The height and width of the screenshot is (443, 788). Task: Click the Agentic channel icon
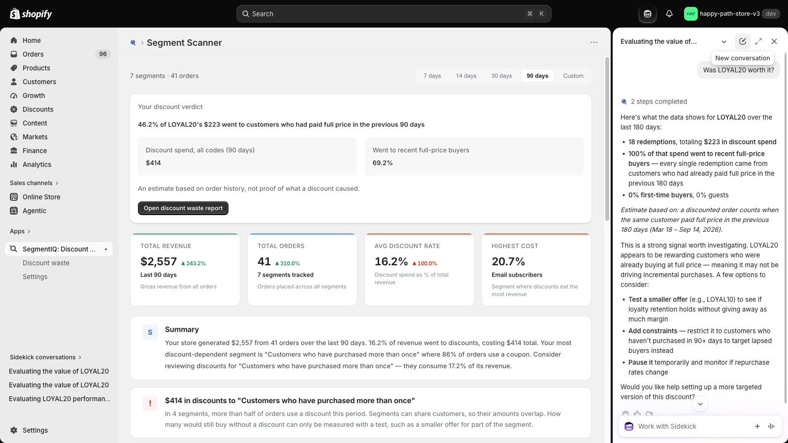pyautogui.click(x=14, y=211)
